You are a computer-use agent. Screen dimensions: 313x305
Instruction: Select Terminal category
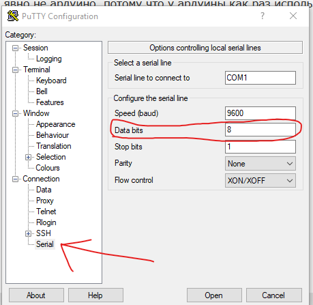[37, 70]
